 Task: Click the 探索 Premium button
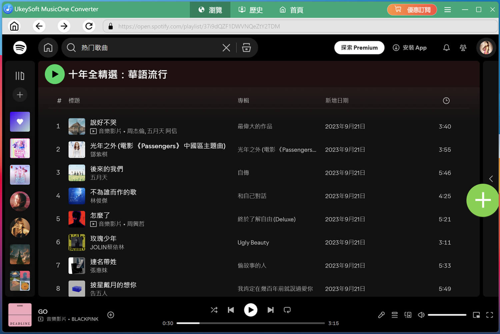tap(359, 48)
